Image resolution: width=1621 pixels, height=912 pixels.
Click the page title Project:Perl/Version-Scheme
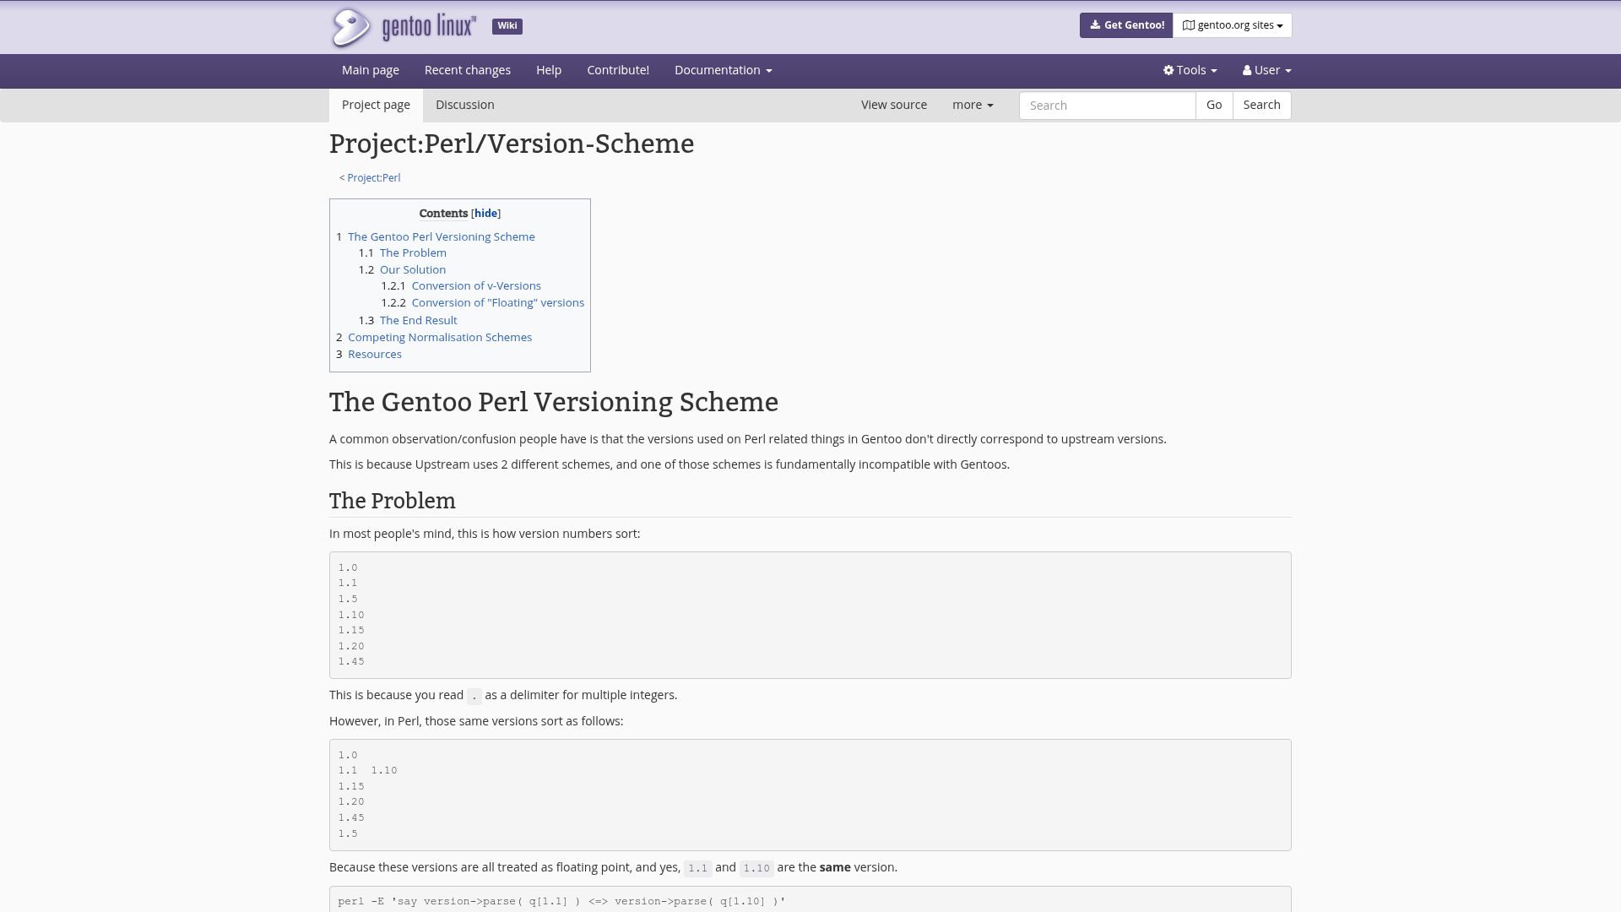point(512,144)
